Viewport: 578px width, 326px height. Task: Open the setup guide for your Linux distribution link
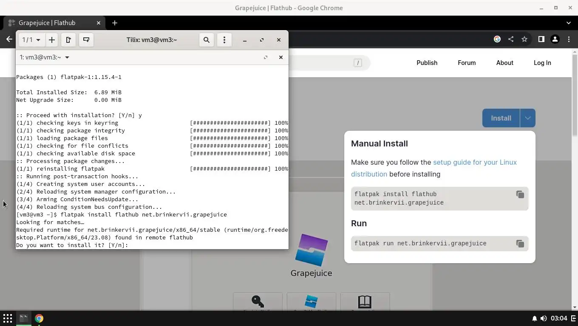[434, 168]
